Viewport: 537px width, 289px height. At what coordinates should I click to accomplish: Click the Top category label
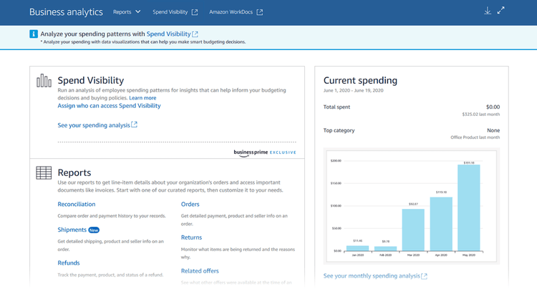(339, 130)
